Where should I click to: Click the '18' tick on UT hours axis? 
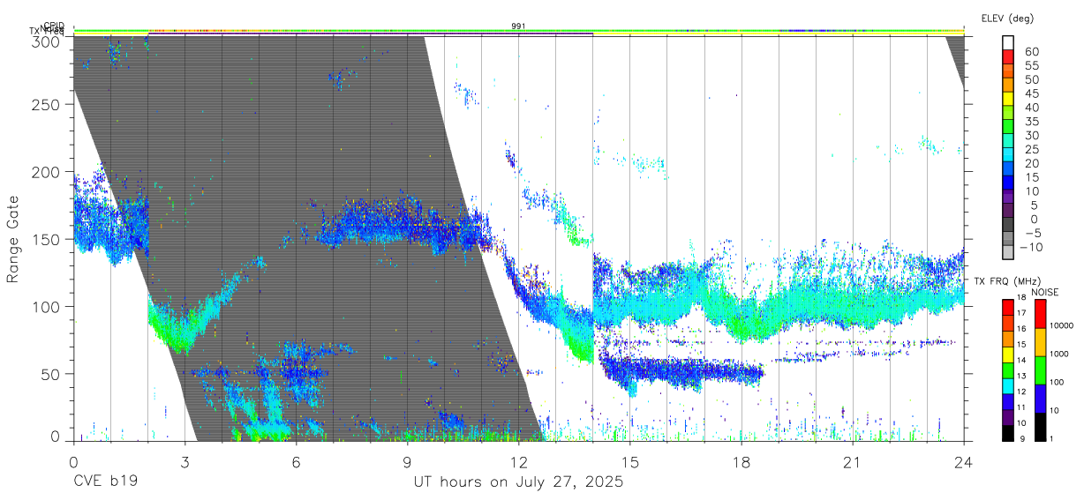(741, 462)
